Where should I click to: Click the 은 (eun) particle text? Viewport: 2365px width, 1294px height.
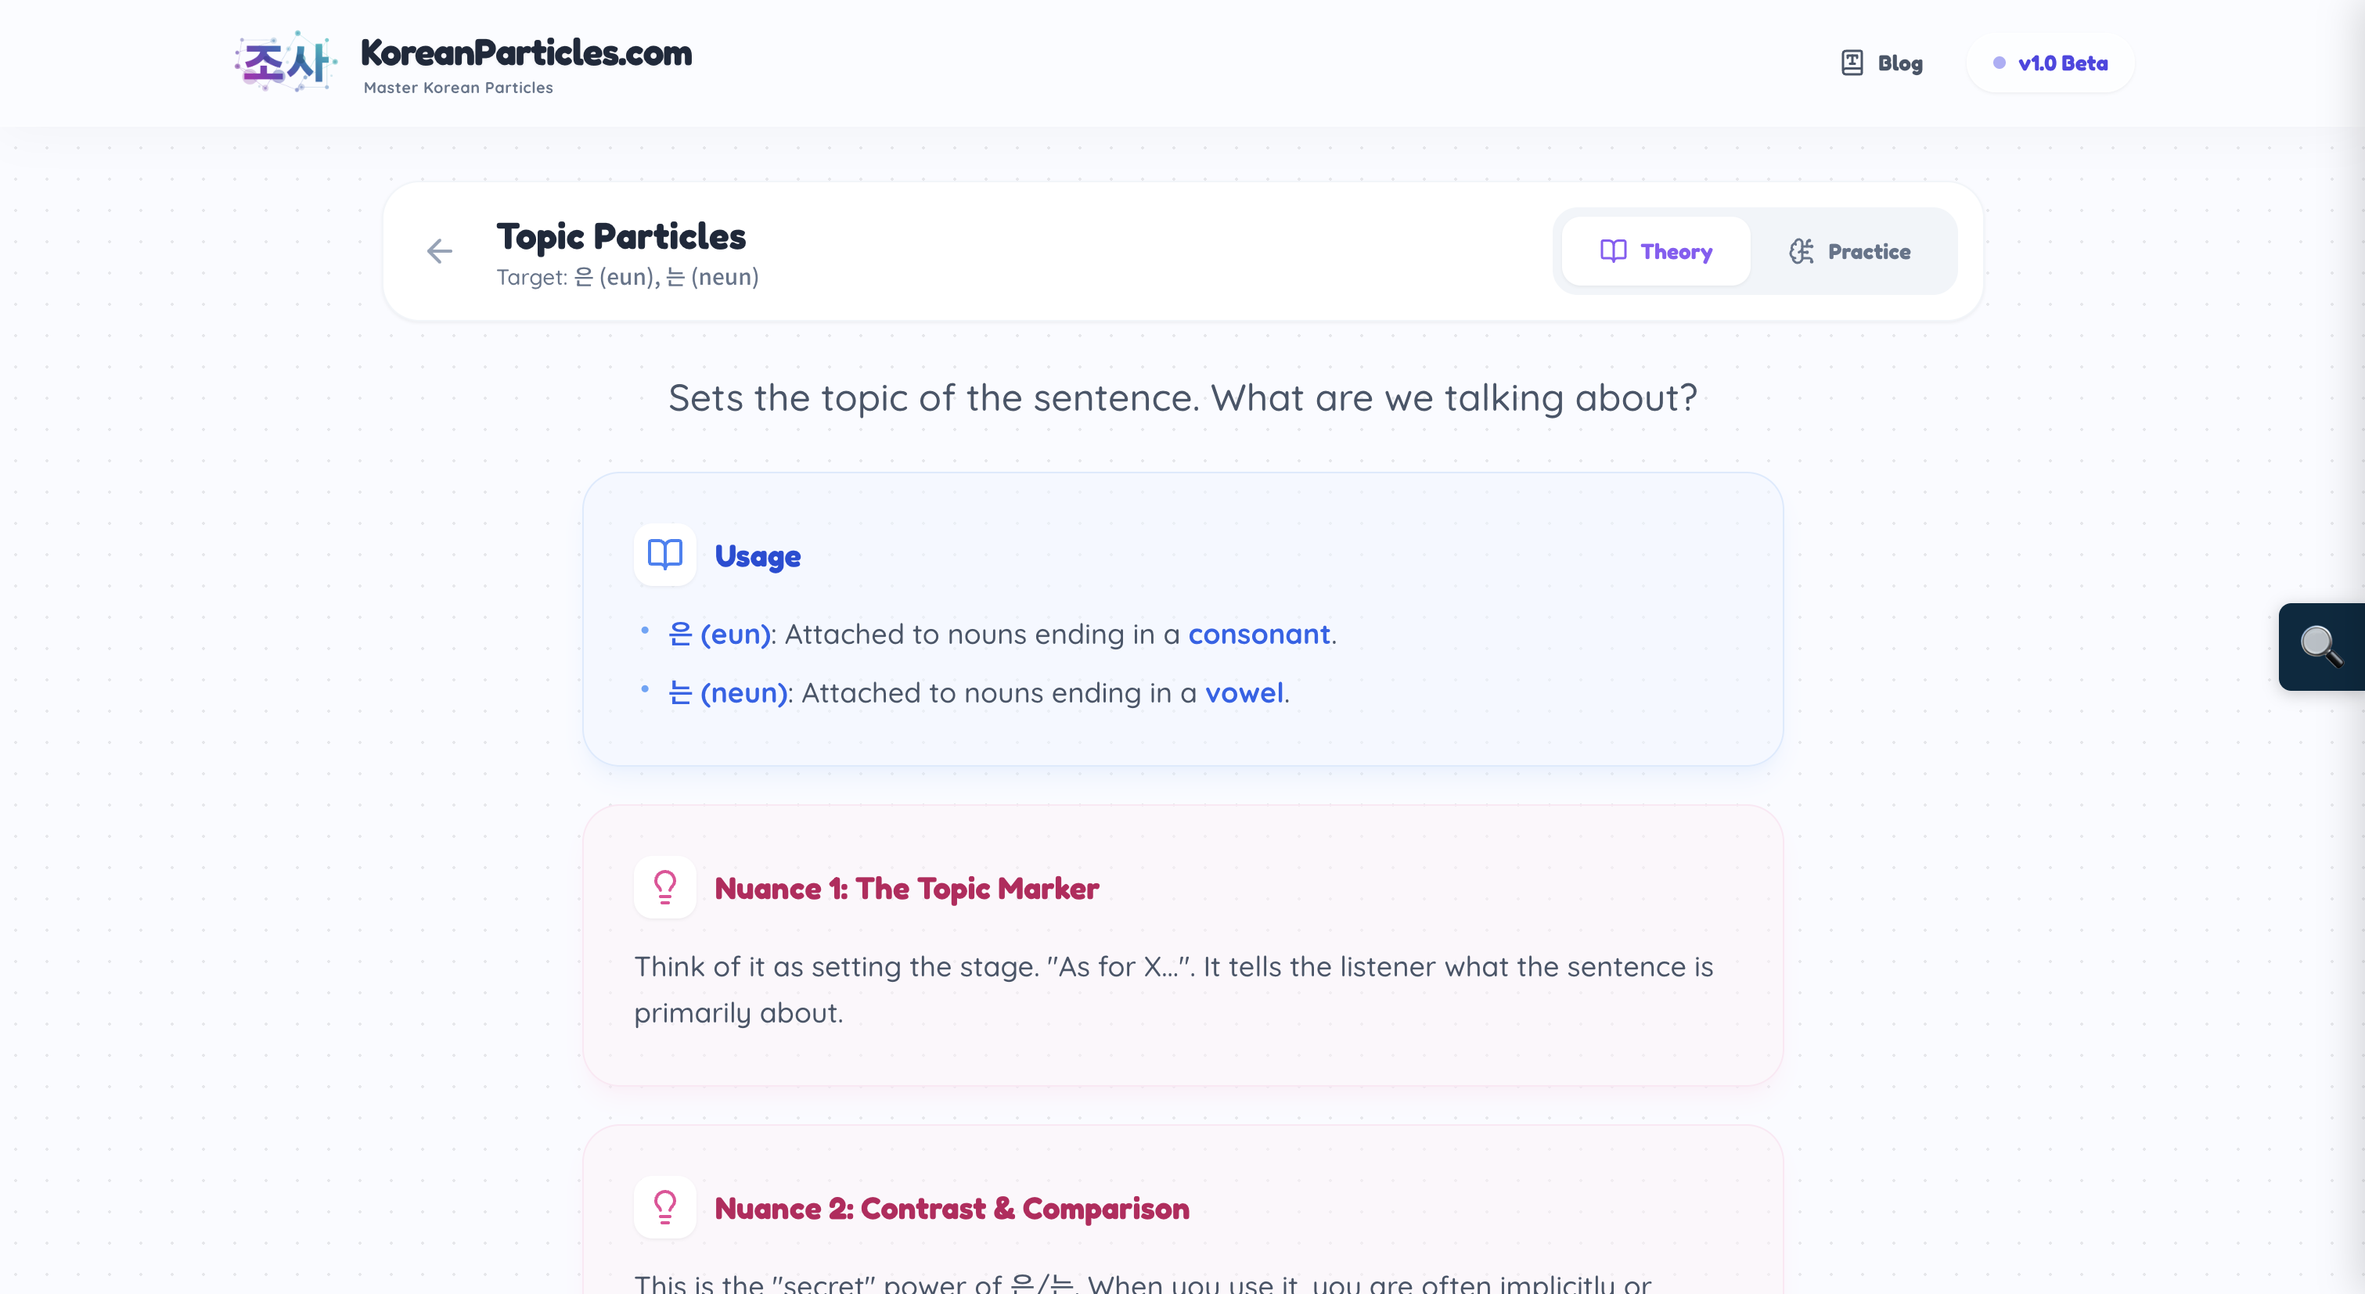click(x=719, y=633)
